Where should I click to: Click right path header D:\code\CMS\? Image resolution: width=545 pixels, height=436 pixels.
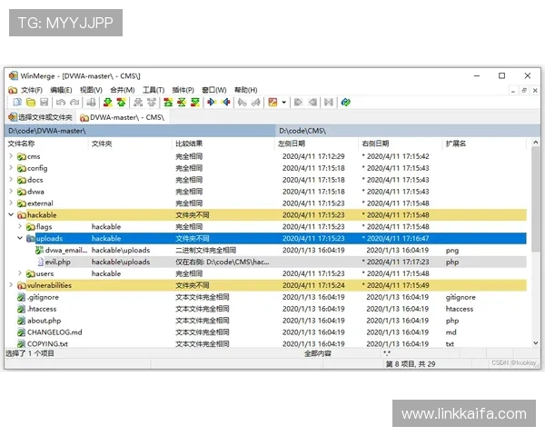(x=408, y=131)
